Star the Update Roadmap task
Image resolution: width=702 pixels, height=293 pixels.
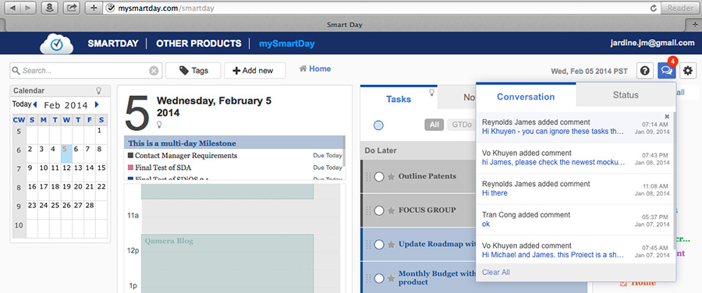coord(392,245)
